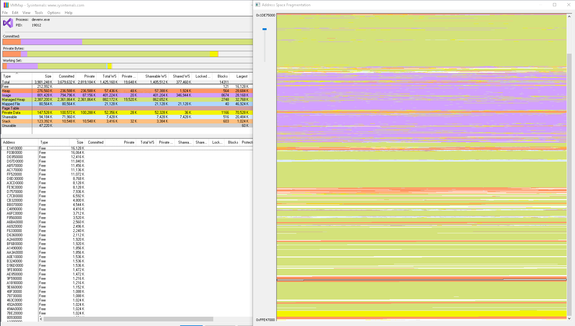Select the Mapped File summary row
Viewport: 575px width, 326px height.
(x=127, y=104)
